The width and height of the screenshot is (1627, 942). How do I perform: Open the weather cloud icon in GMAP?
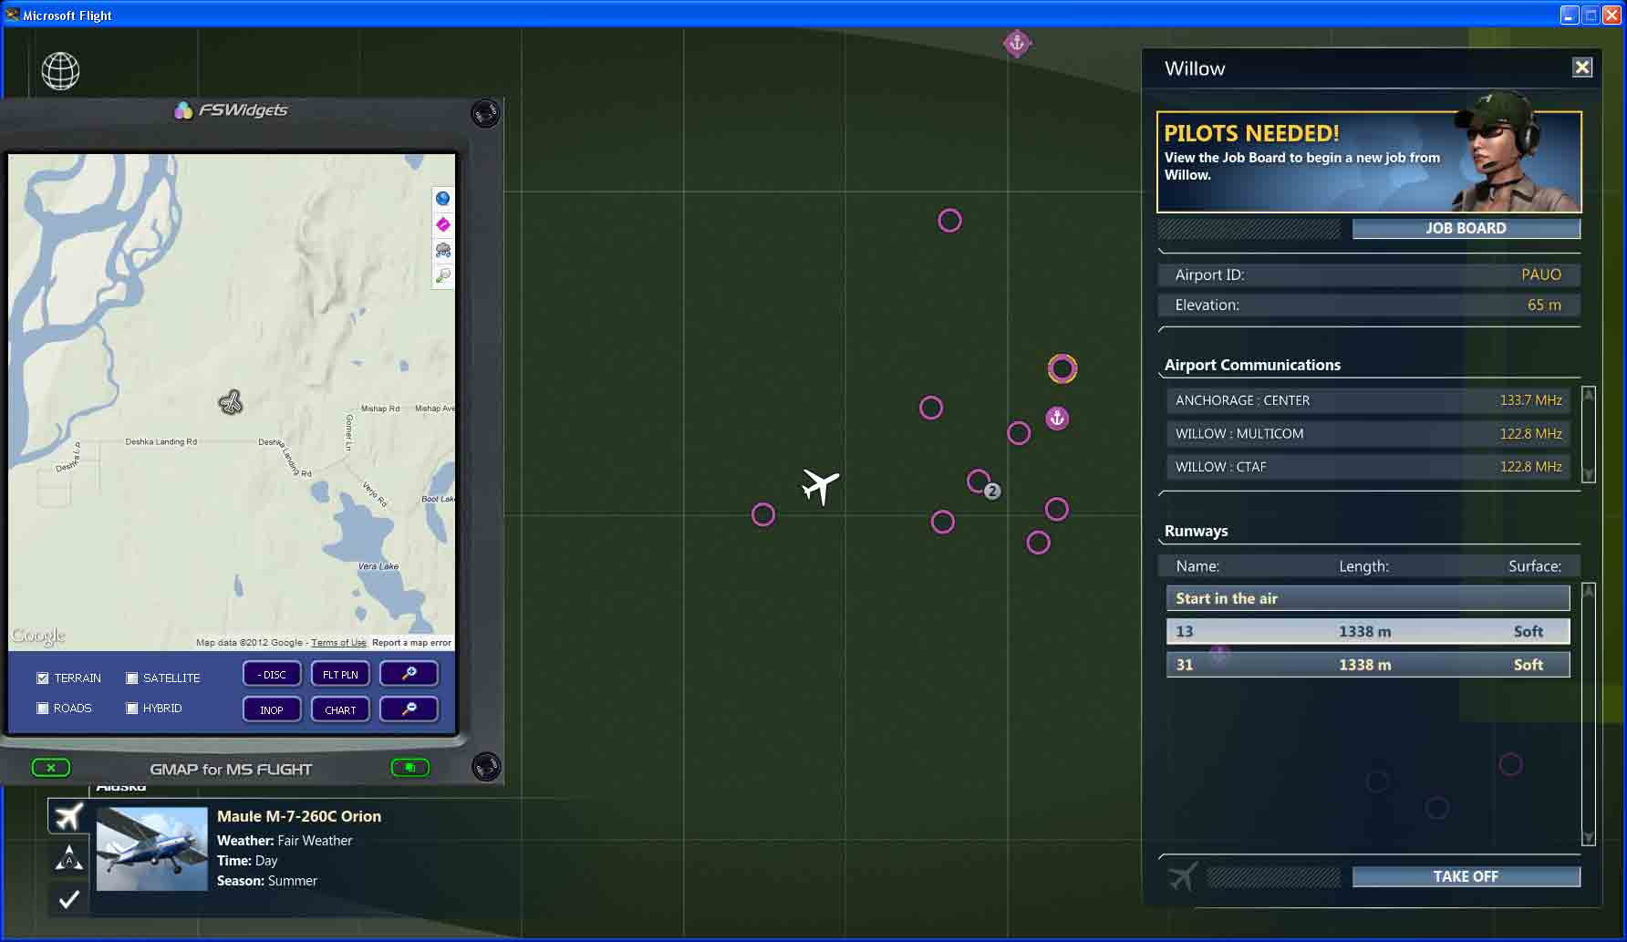click(x=443, y=250)
